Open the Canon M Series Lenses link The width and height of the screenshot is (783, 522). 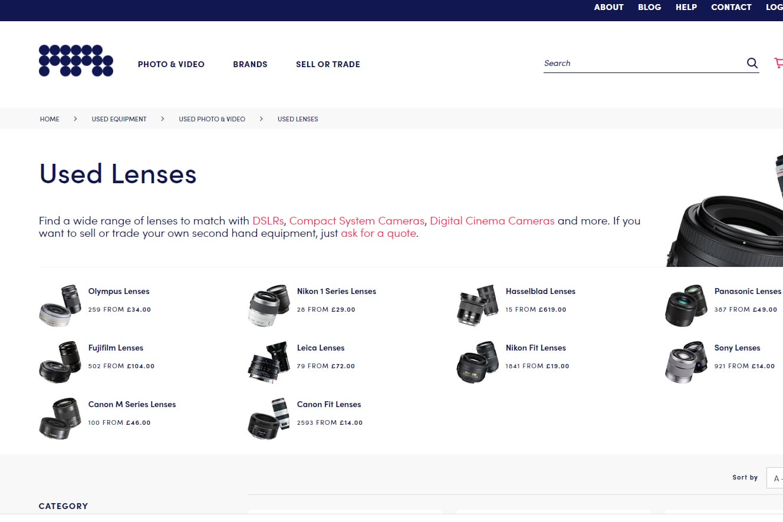point(132,404)
